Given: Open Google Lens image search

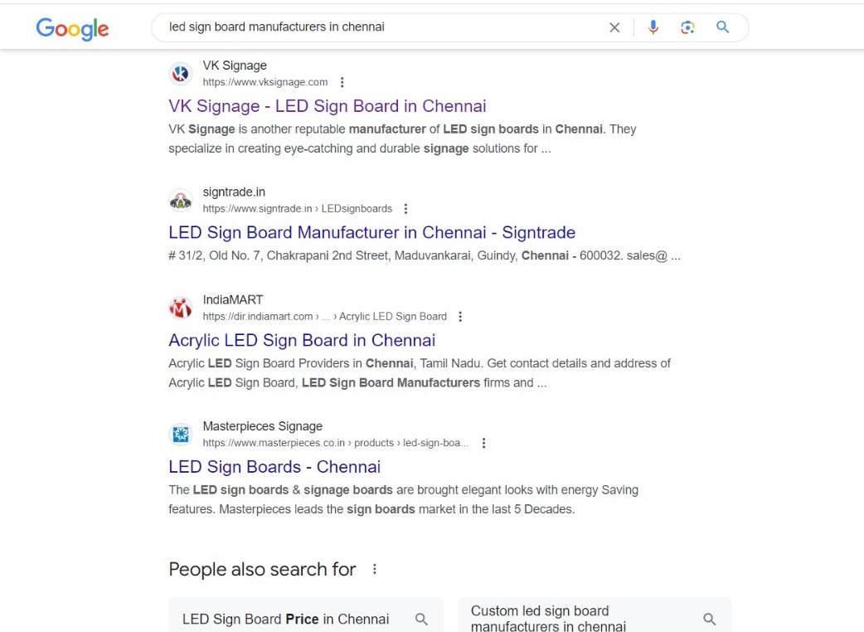Looking at the screenshot, I should pyautogui.click(x=687, y=27).
